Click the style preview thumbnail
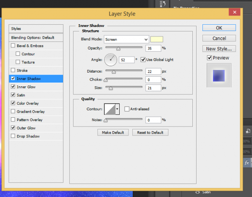This screenshot has height=197, width=252. coord(219,75)
